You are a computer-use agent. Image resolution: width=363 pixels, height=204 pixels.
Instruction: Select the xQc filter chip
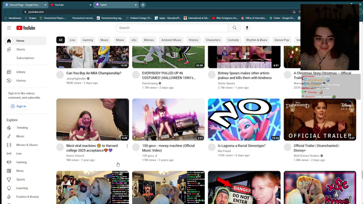point(134,40)
